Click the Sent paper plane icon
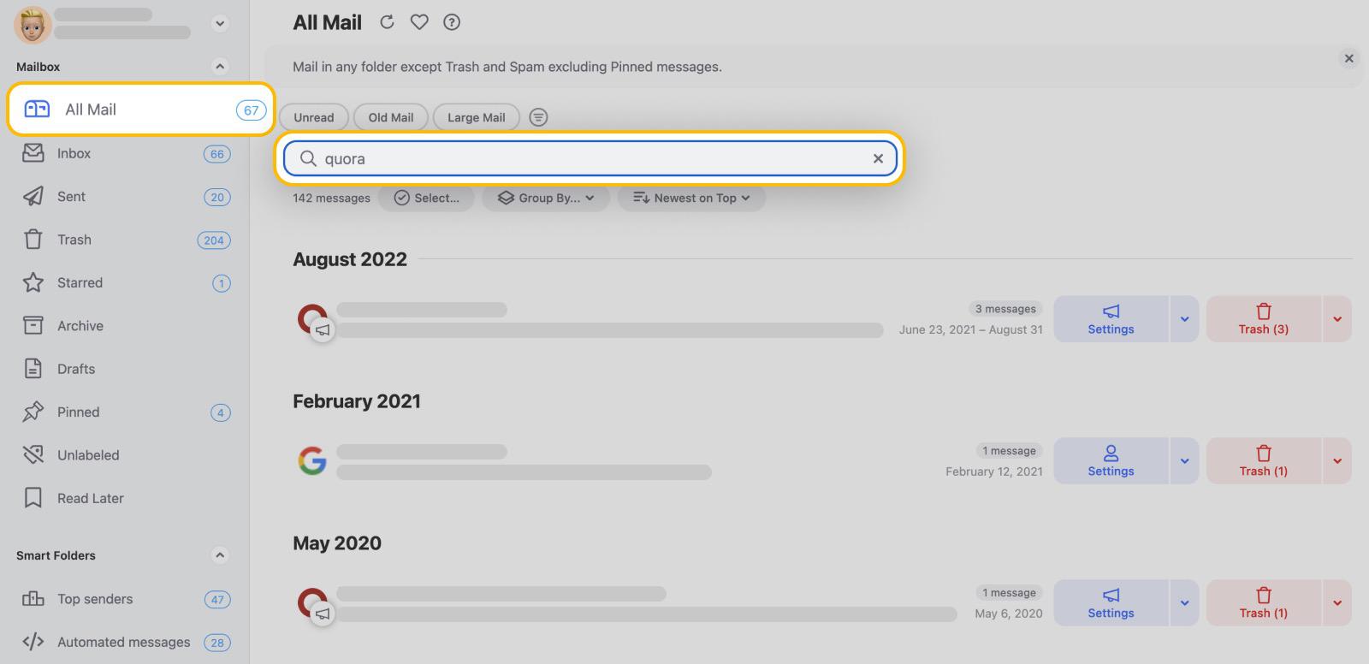 tap(33, 197)
